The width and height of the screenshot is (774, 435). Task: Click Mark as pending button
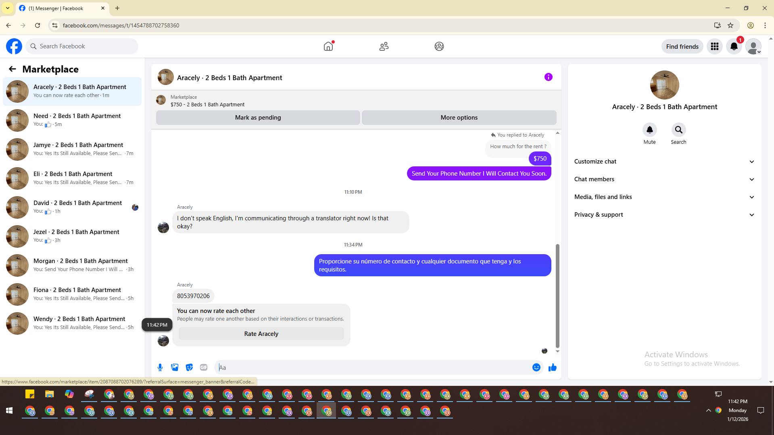click(258, 118)
